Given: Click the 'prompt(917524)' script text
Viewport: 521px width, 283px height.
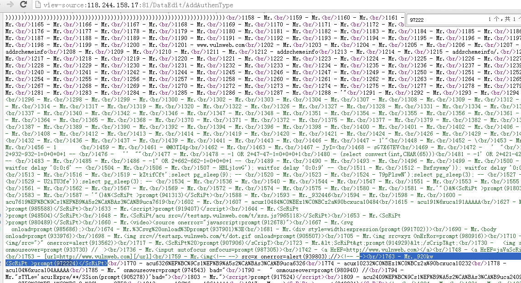Looking at the screenshot, I should point(273,277).
